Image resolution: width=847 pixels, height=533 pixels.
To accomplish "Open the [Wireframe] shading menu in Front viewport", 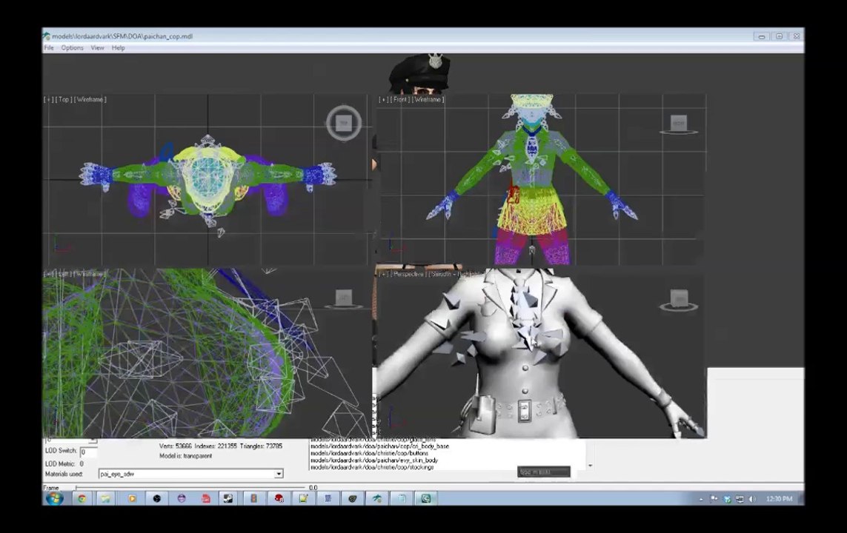I will 428,99.
